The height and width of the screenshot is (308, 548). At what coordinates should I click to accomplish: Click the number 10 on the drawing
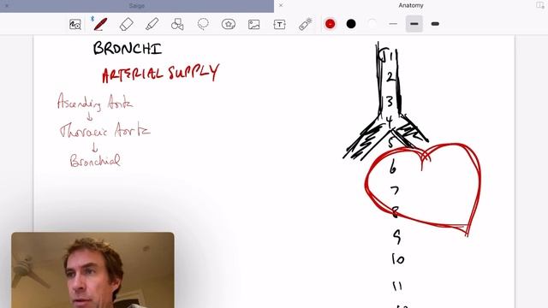[x=398, y=259]
